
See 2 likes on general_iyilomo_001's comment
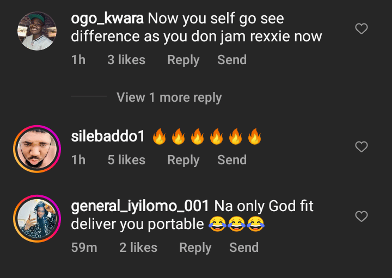coord(138,248)
